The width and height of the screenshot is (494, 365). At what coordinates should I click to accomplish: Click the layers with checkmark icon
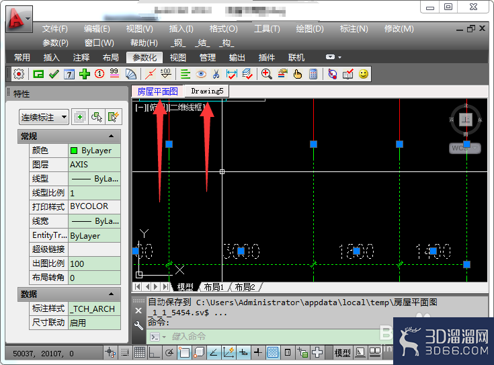247,75
